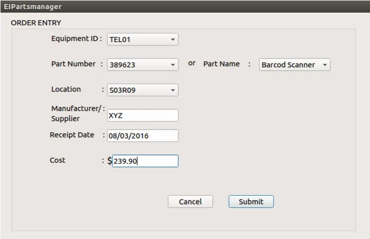Screen dimensions: 370x239
Task: Cancel the order entry
Action: (190, 202)
